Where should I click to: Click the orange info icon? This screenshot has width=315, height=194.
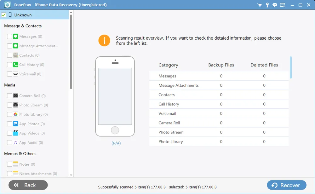point(104,40)
